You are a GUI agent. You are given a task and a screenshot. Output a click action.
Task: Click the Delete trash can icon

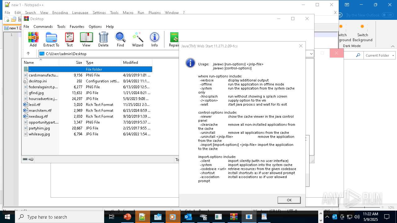103,39
